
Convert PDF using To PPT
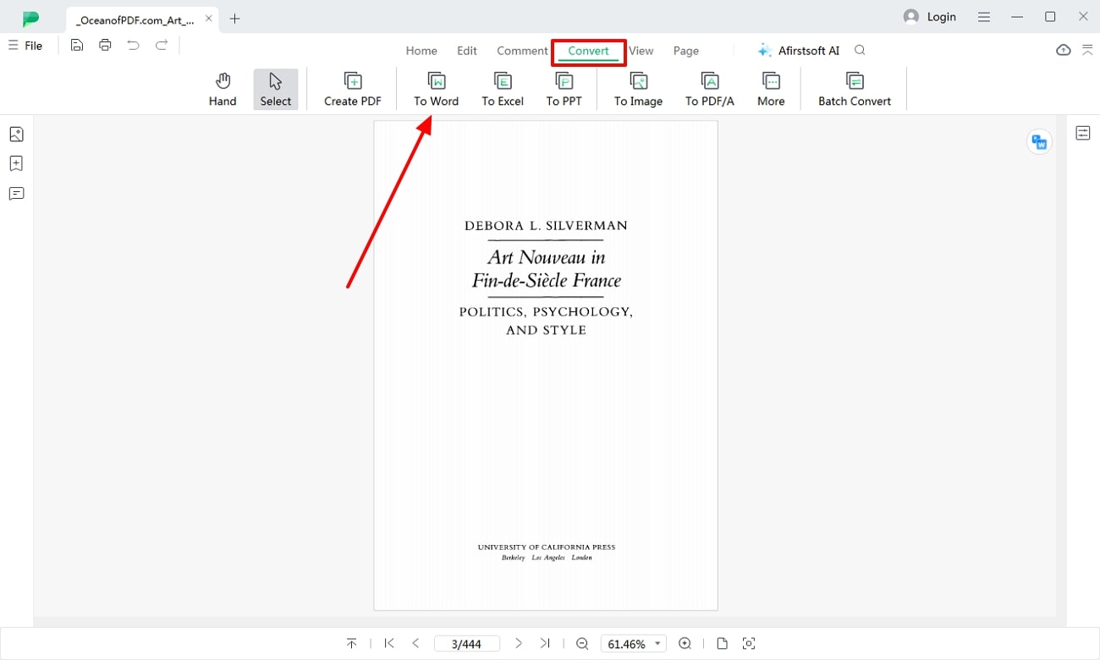564,90
